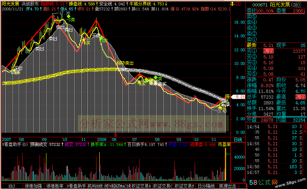Screen dimensions: 307x189
Task: Click the 日线 period label
Action: pos(238,140)
